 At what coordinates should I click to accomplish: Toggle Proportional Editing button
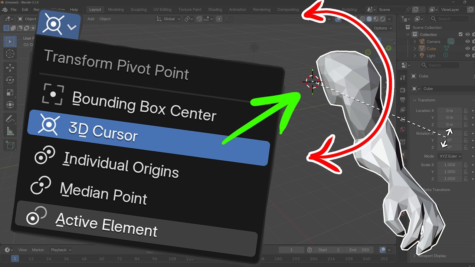[x=219, y=19]
